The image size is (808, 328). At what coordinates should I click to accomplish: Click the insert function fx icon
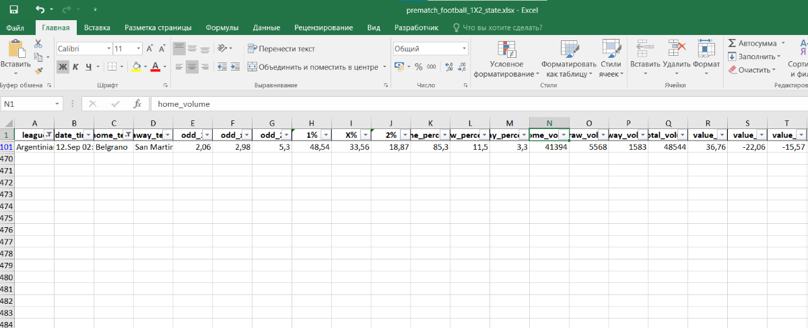(x=137, y=104)
